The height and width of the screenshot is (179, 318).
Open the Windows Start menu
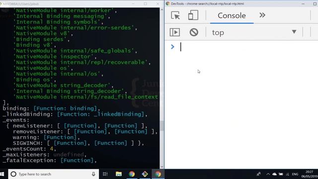click(x=2, y=174)
